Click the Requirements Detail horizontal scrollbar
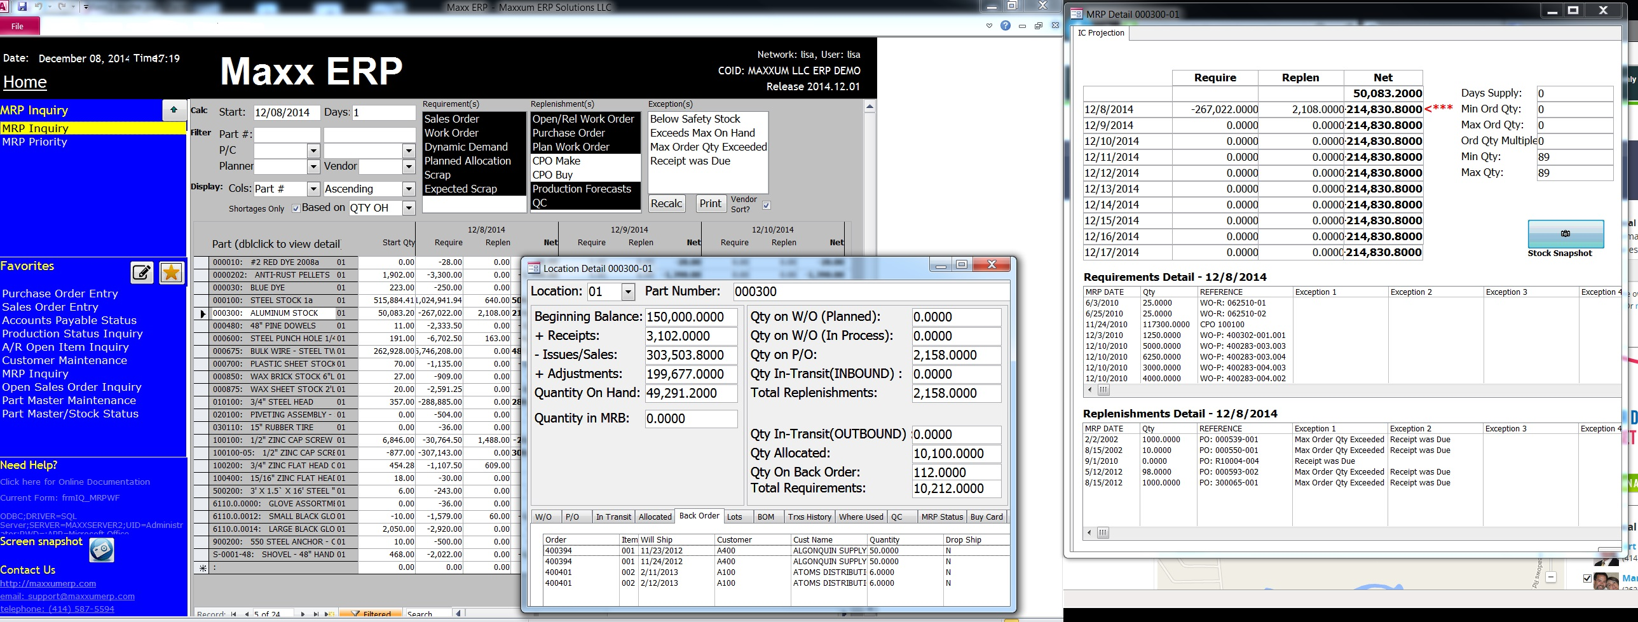This screenshot has width=1638, height=622. click(1353, 389)
